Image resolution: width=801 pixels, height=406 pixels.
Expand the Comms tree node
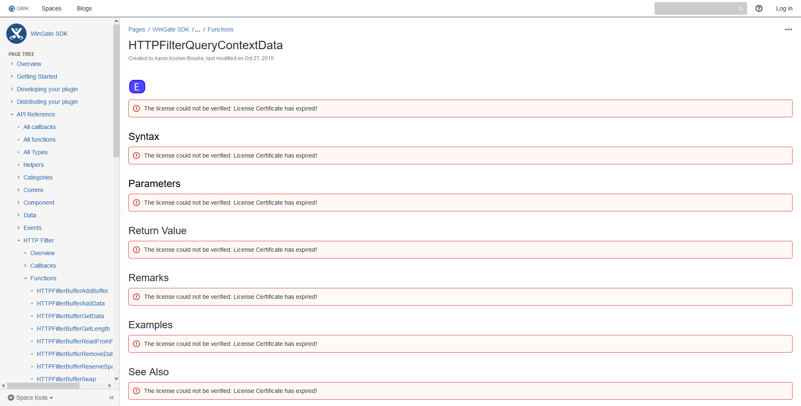coord(19,190)
